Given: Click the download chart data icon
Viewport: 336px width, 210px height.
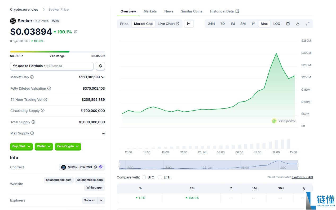Looking at the screenshot, I should 298,24.
